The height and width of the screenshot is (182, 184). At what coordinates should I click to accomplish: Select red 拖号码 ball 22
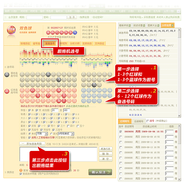click(74, 96)
